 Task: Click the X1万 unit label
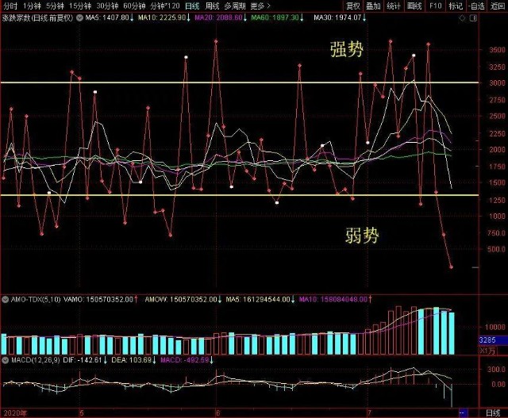click(x=487, y=351)
